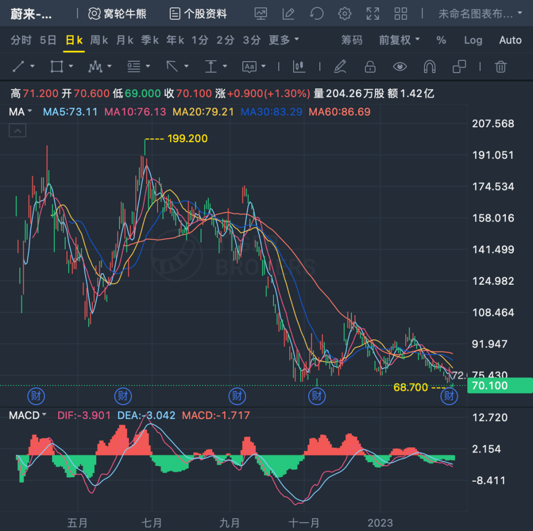Image resolution: width=533 pixels, height=531 pixels.
Task: Select the 周k weekly tab
Action: [x=99, y=40]
